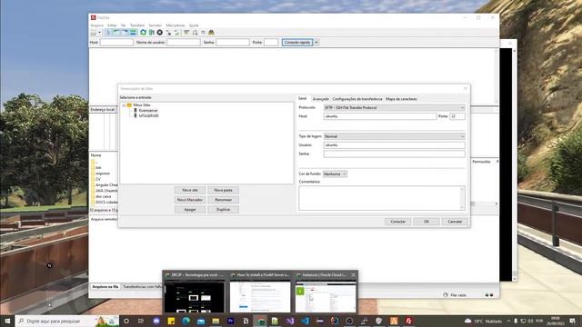Click the Novo site button
Viewport: 582px width, 327px height.
pyautogui.click(x=190, y=190)
